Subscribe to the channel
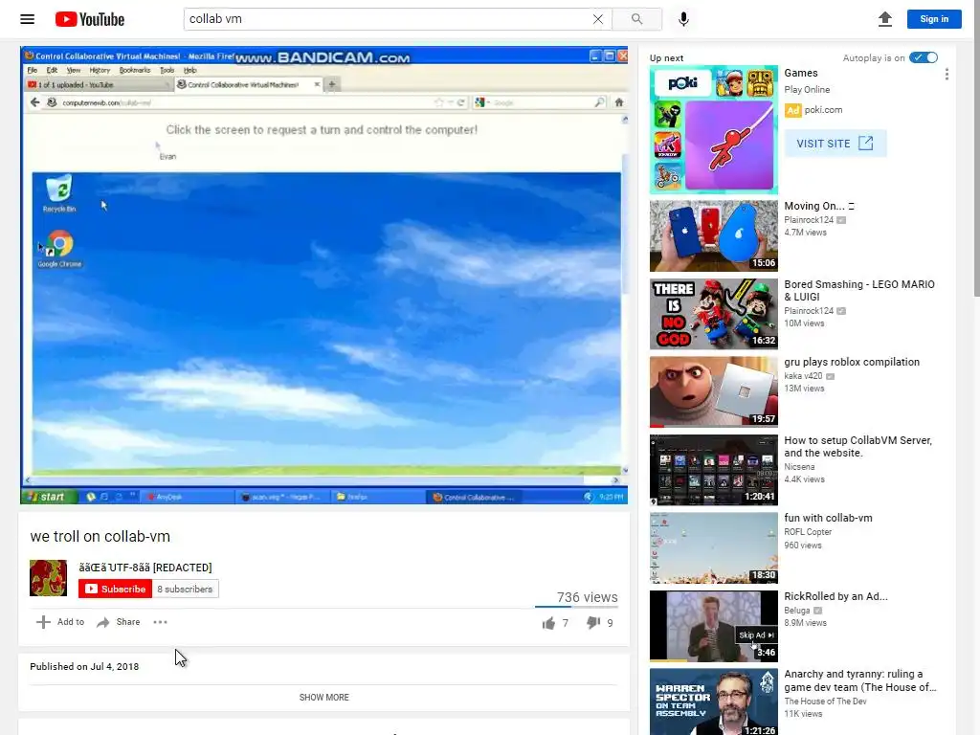This screenshot has height=735, width=980. click(115, 589)
